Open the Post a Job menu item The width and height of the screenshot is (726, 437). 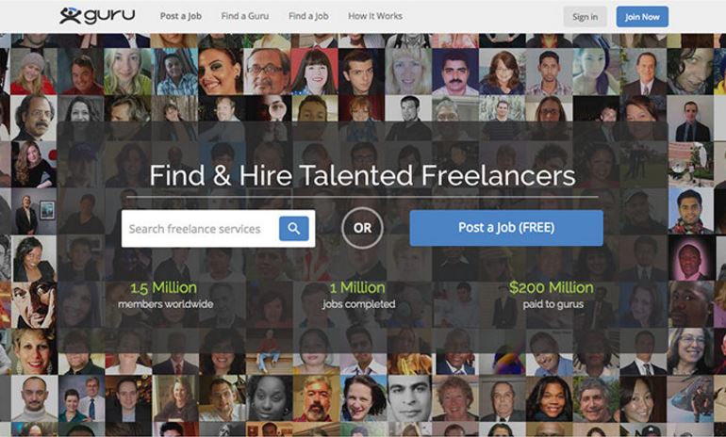[181, 16]
